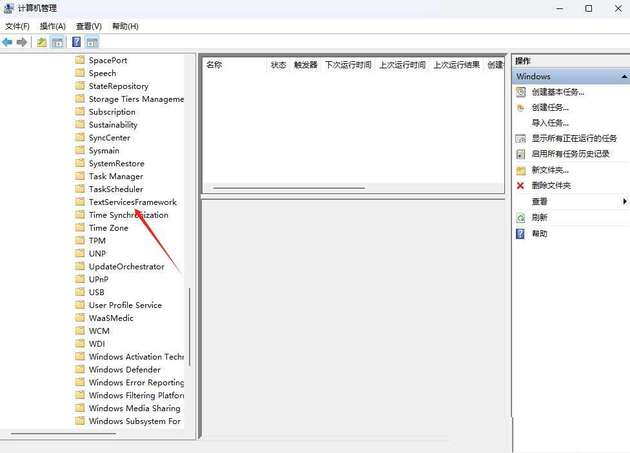Open the 操作(A) menu
This screenshot has width=630, height=453.
52,26
